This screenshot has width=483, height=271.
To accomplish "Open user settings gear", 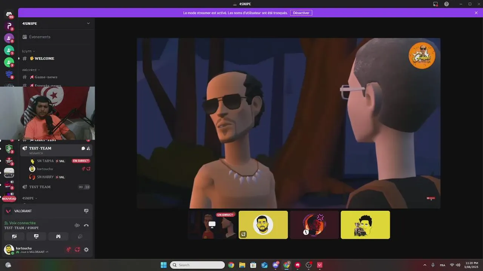I will pyautogui.click(x=86, y=250).
